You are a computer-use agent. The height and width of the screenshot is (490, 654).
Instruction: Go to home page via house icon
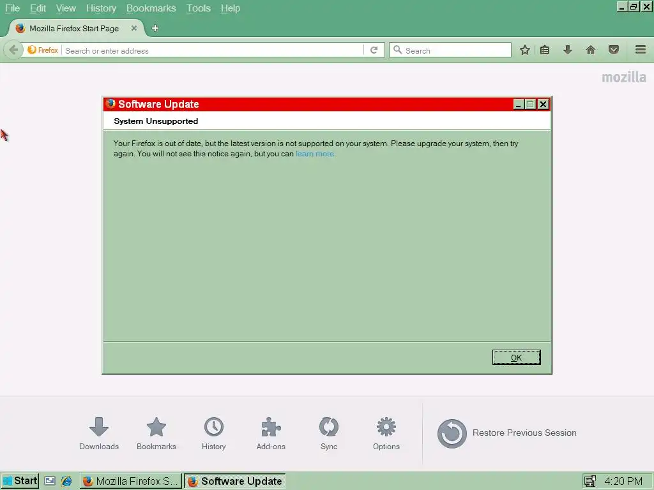pos(591,50)
